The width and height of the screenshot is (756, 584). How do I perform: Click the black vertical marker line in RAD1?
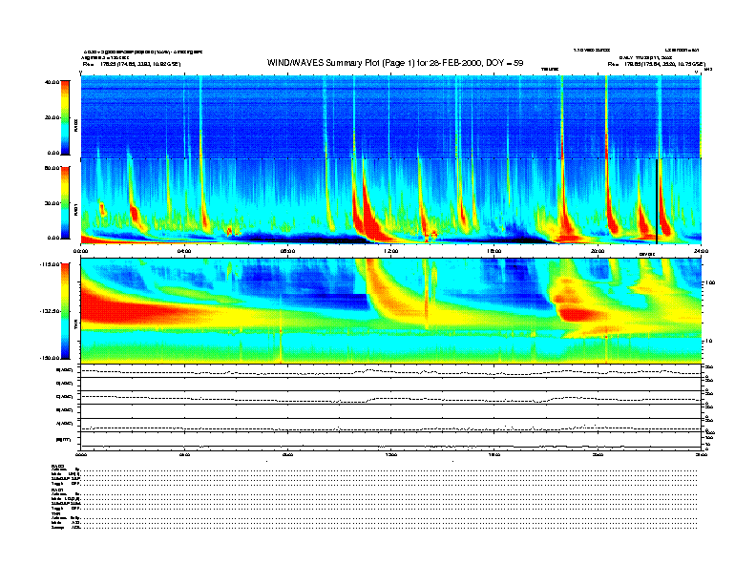tap(657, 202)
